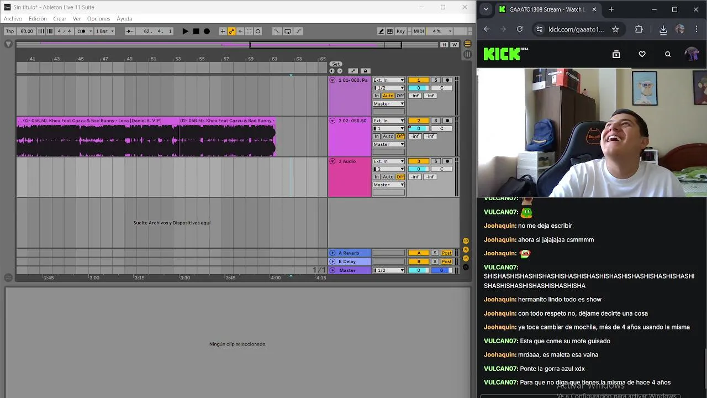Set track 1 monitor to In
Screen dimensions: 707x398
point(377,96)
